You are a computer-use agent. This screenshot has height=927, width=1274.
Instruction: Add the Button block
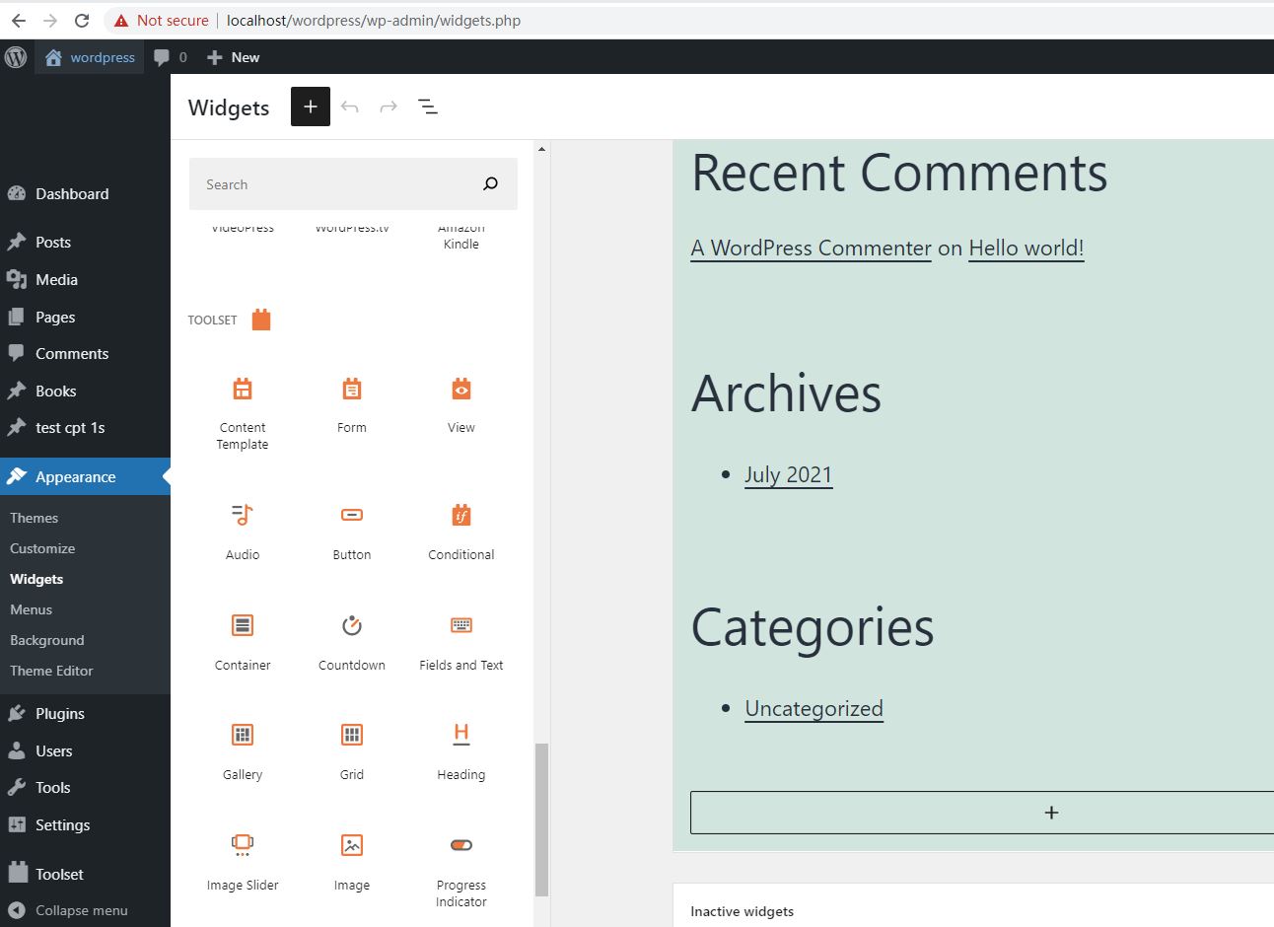click(352, 532)
